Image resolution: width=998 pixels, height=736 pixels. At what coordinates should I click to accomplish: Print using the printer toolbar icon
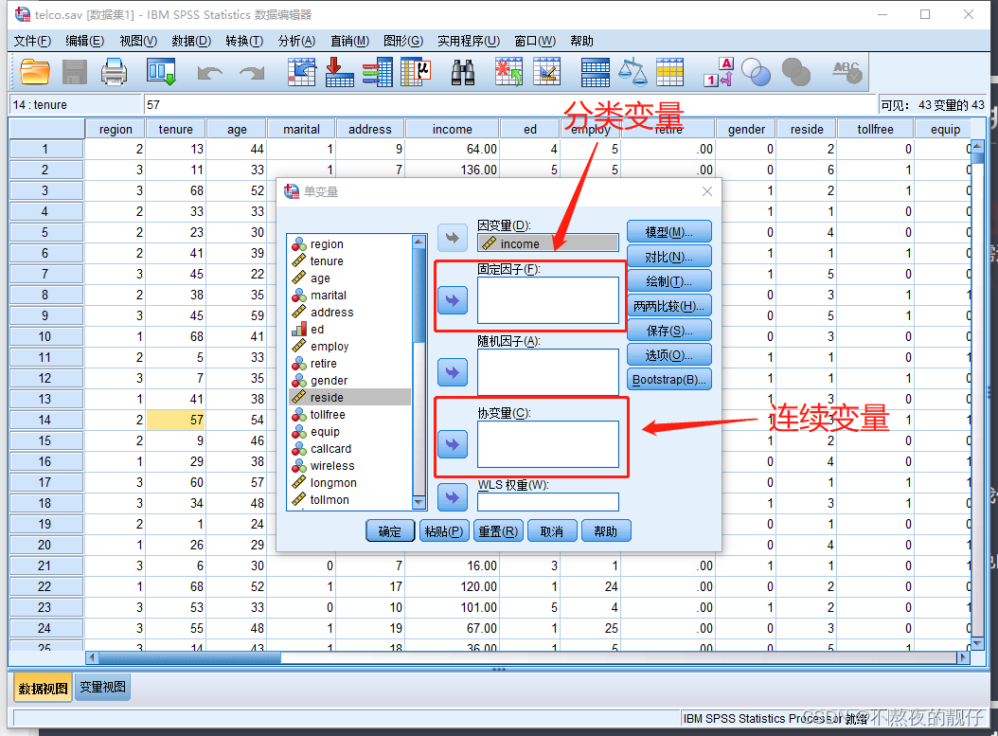coord(115,72)
